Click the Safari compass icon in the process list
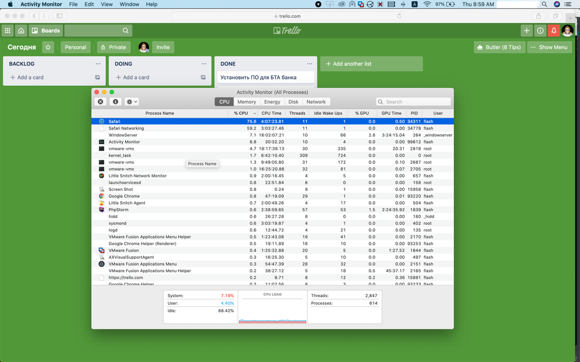The width and height of the screenshot is (580, 362). coord(101,121)
